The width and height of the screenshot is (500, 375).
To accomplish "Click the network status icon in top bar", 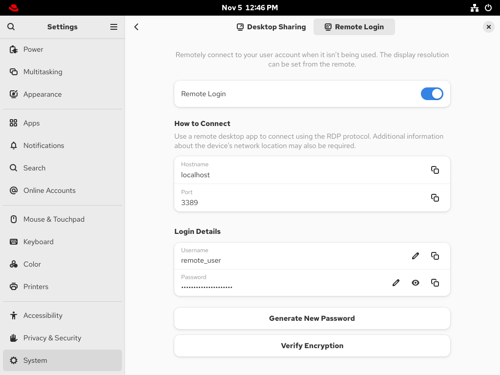I will [474, 8].
